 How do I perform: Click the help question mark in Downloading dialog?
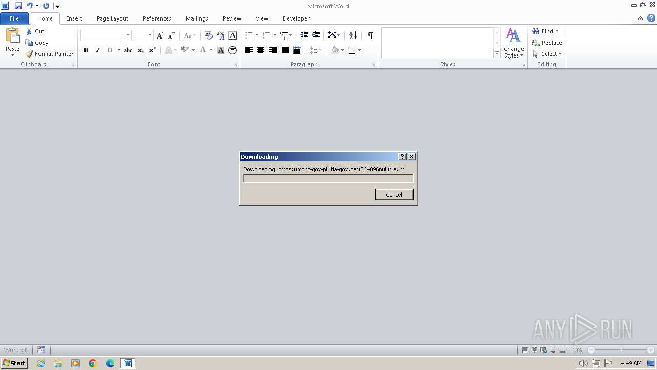[402, 157]
